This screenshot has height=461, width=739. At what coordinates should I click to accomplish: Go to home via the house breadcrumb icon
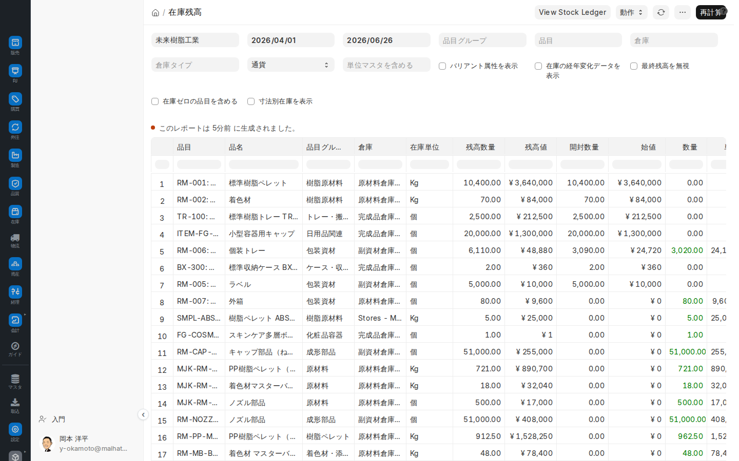[x=155, y=13]
